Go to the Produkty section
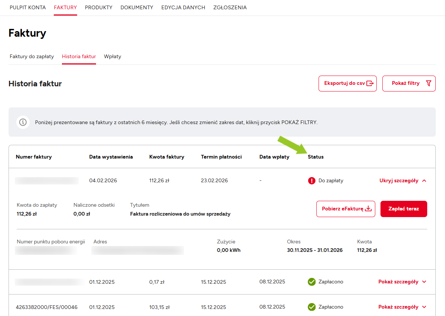This screenshot has height=316, width=445. 99,7
